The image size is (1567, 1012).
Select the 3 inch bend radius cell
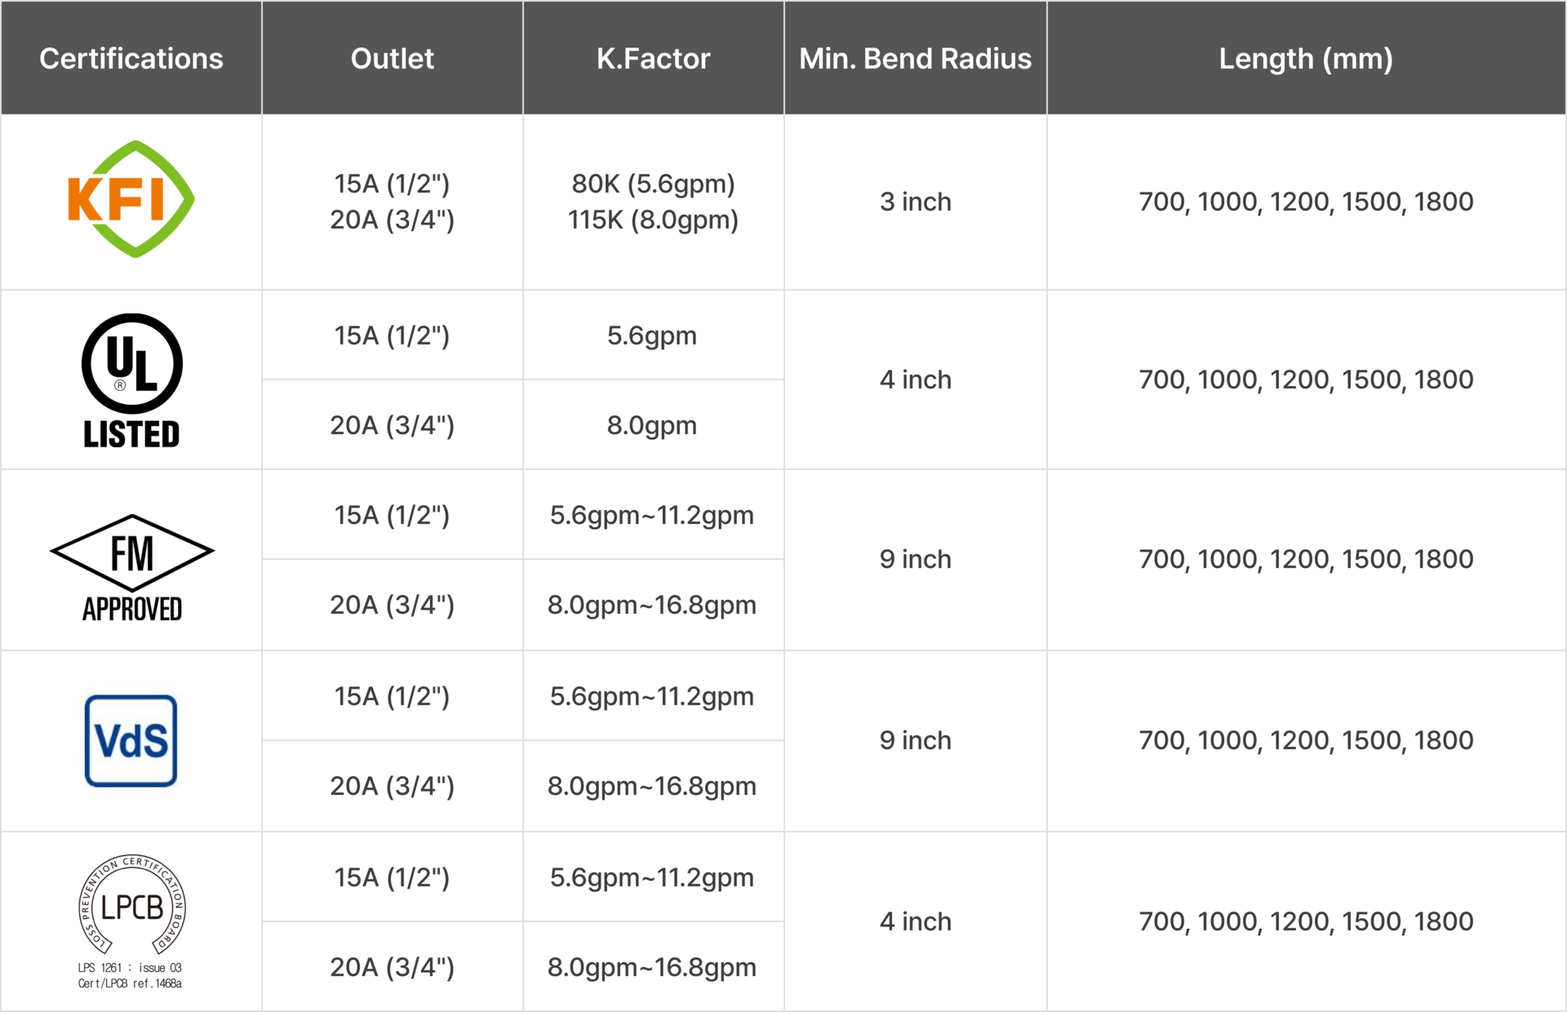pos(916,202)
